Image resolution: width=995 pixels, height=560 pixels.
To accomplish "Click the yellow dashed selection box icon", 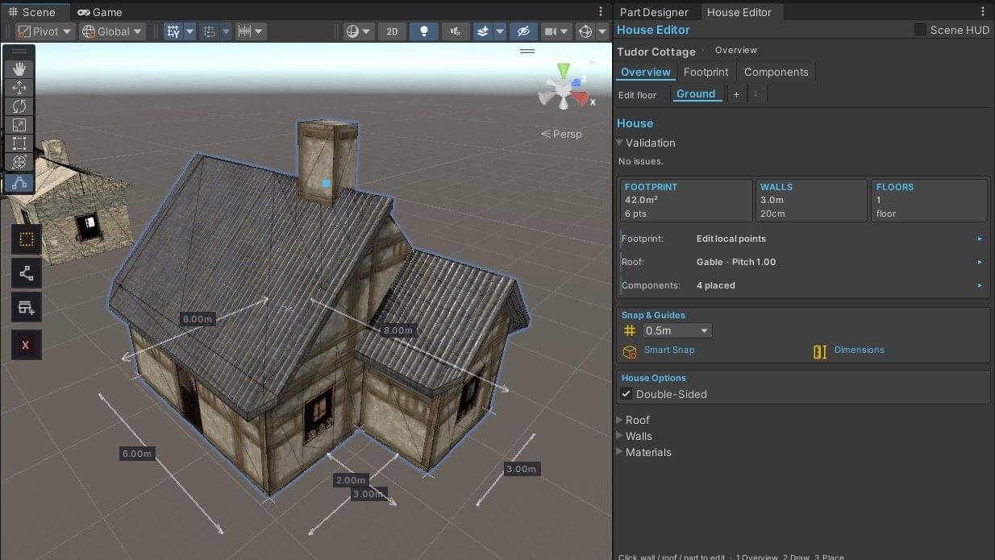I will (x=26, y=239).
